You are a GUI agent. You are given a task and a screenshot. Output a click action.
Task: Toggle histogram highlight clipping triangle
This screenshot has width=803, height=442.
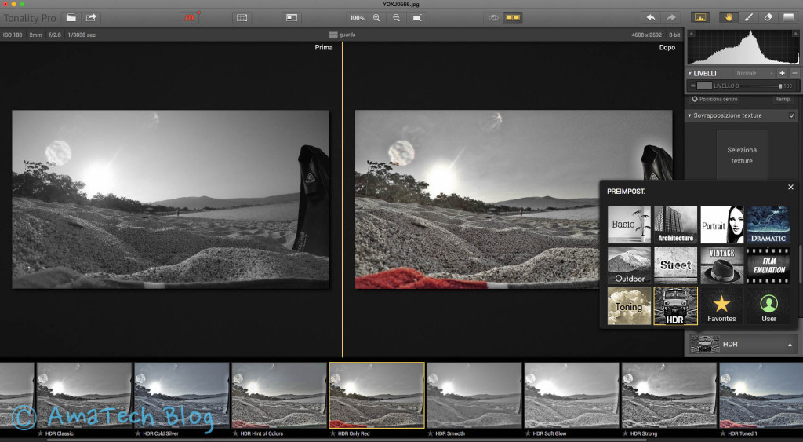point(795,33)
